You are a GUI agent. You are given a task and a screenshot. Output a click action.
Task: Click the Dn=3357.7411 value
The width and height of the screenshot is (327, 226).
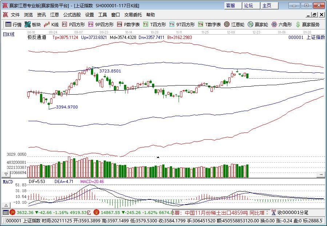[151, 37]
